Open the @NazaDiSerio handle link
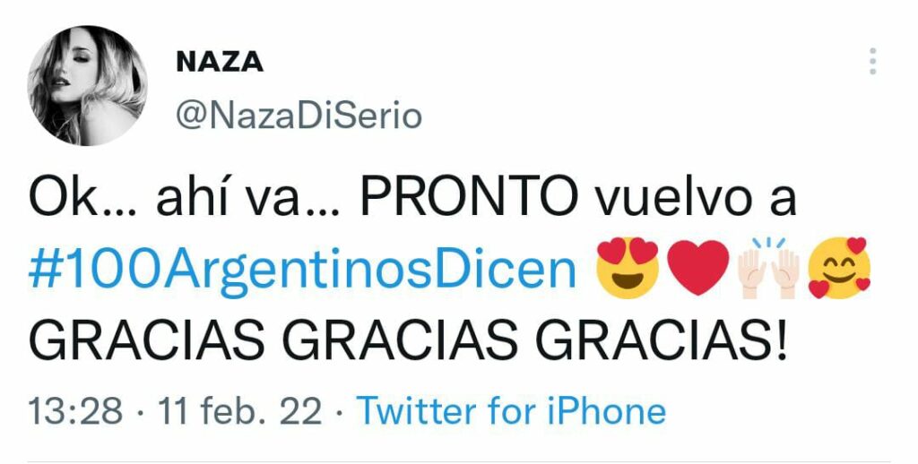 point(299,117)
